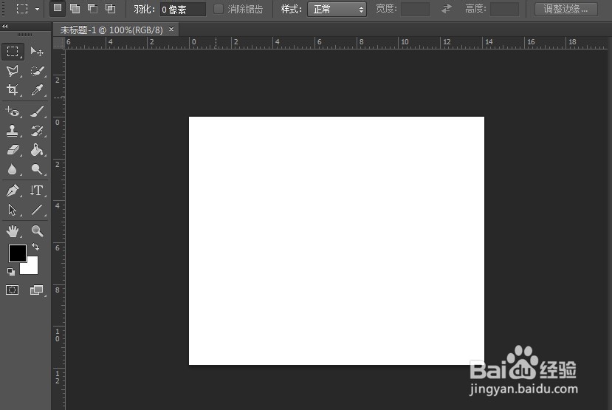Choose Intersect with selection mode

pos(111,8)
